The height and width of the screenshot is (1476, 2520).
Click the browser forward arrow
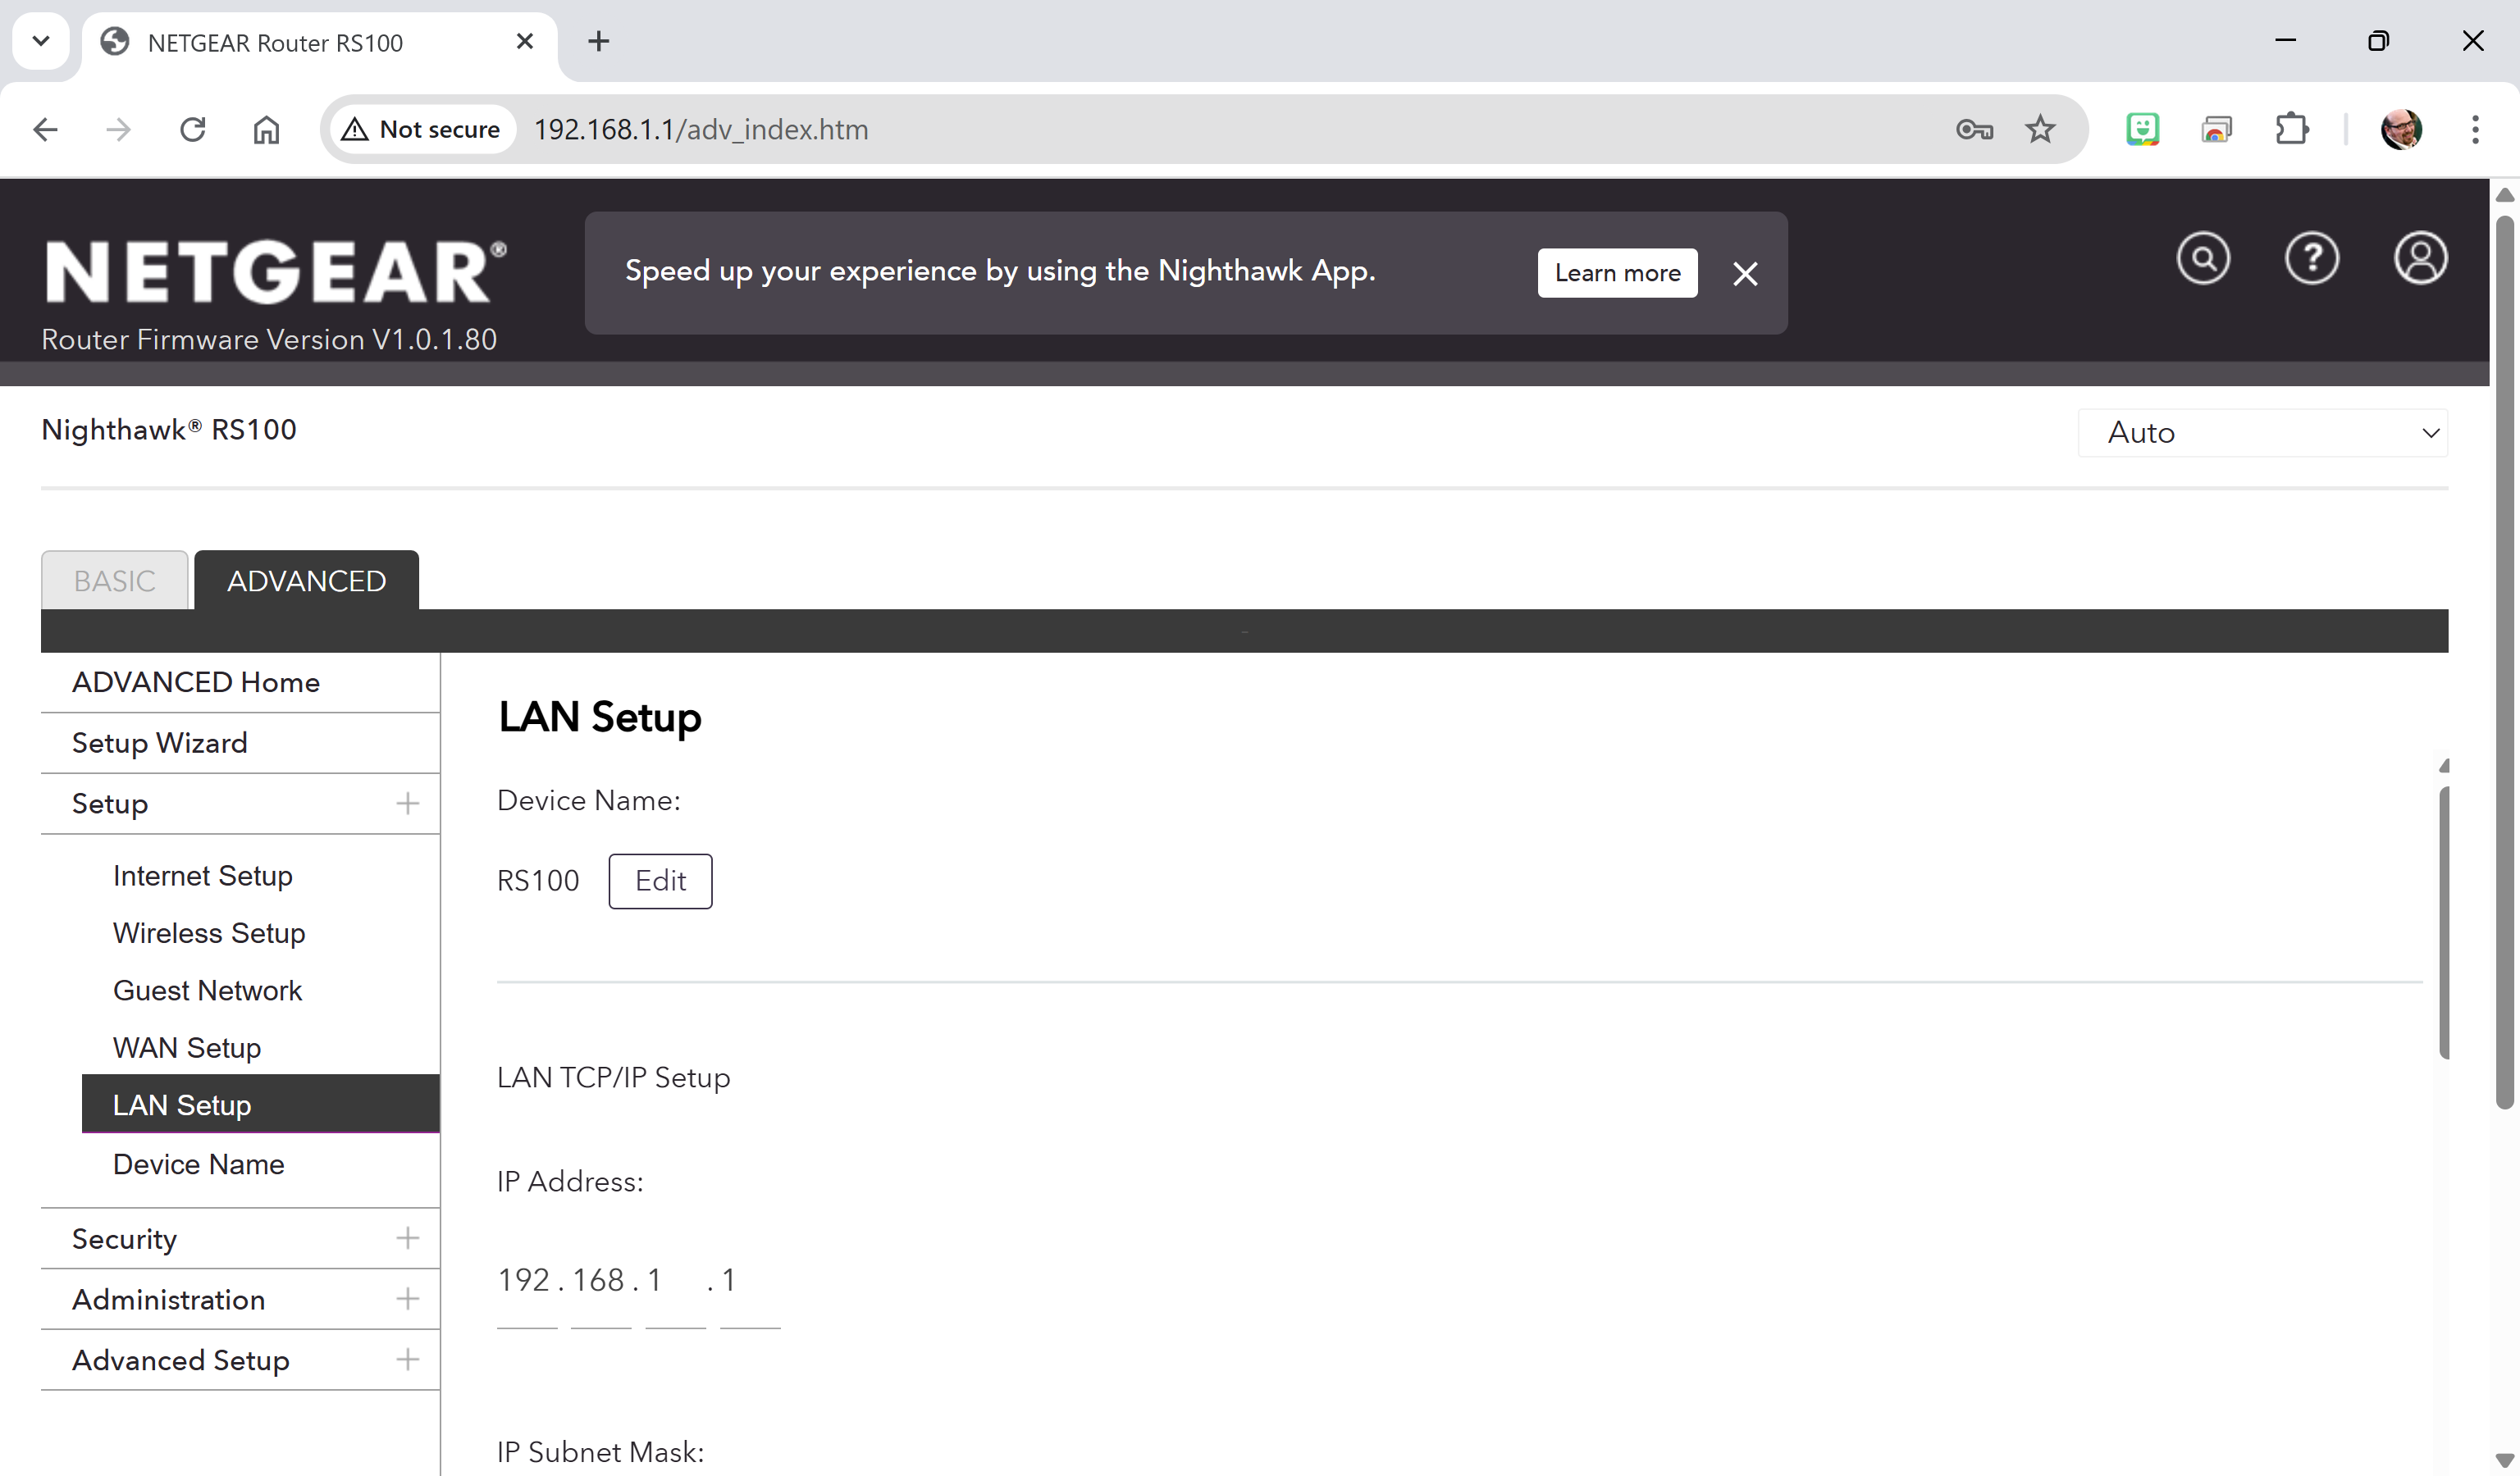(x=119, y=130)
